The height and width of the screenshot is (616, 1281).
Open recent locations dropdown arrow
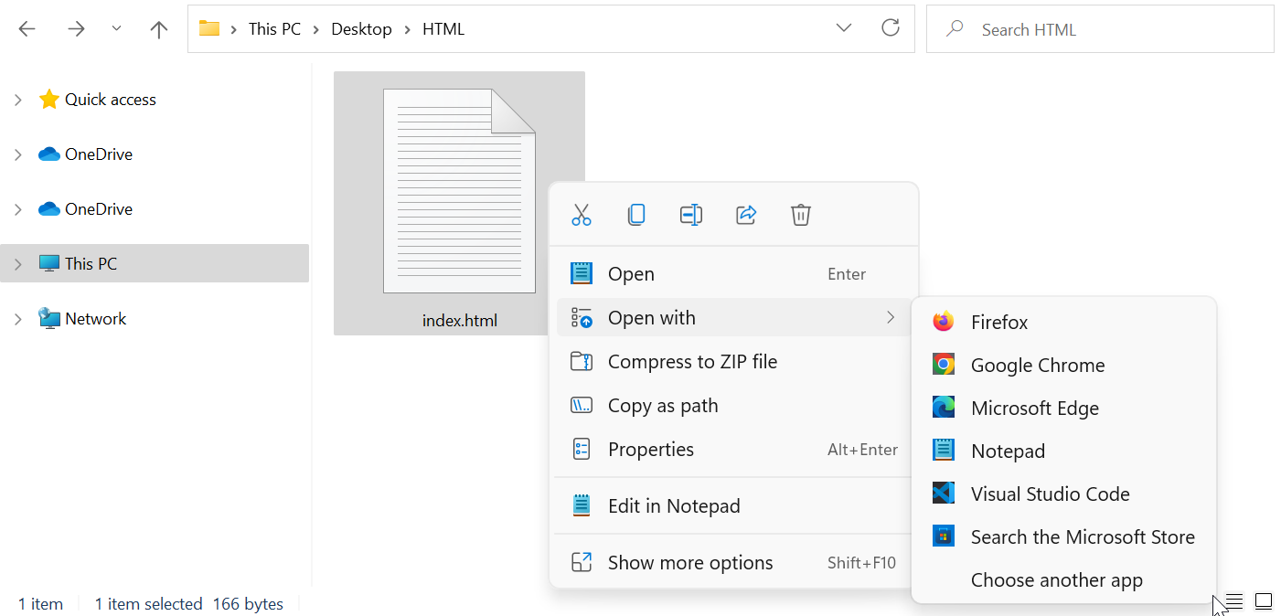click(116, 29)
